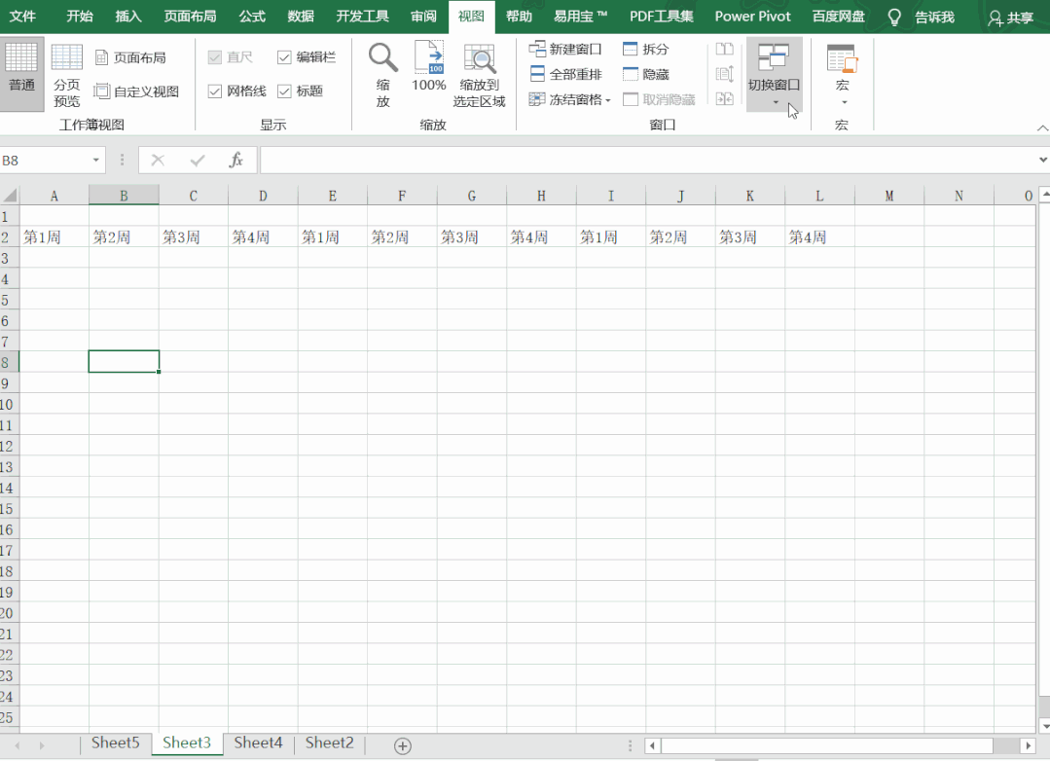Switch to the Insert (插入) tab
This screenshot has height=761, width=1050.
[x=127, y=17]
